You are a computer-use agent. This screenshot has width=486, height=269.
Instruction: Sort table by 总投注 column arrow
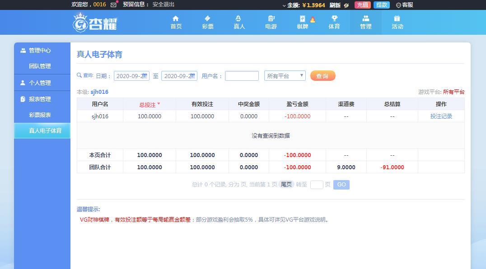[x=159, y=104]
